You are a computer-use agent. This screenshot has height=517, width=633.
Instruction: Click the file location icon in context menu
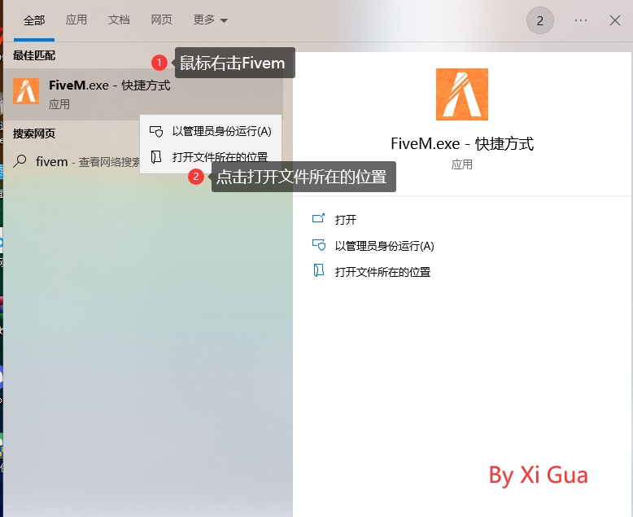click(x=156, y=157)
